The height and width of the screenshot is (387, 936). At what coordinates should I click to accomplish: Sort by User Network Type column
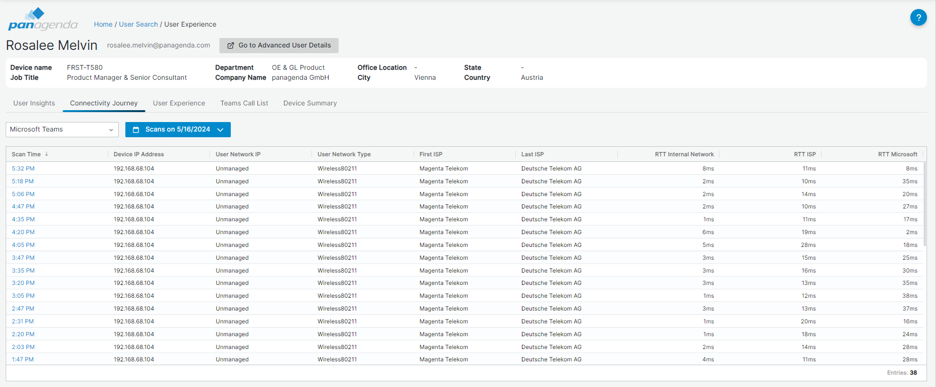tap(344, 154)
